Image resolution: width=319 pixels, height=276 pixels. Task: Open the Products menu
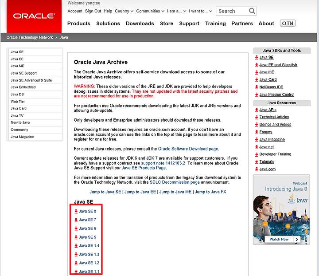[x=79, y=24]
